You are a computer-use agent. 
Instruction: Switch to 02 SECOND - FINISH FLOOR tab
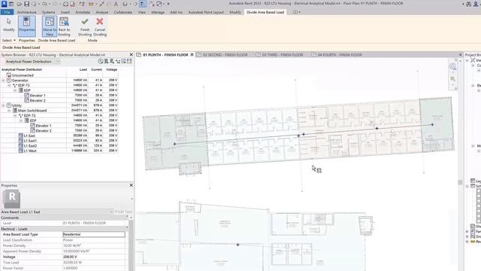pos(225,55)
